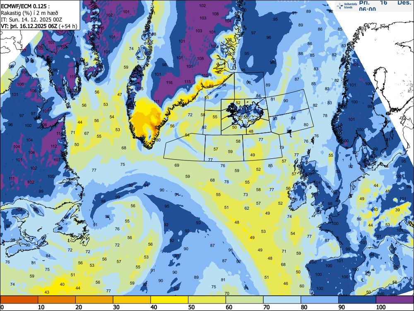Pick the amber 30–40 legend swatch
414x311 pixels.
(132, 299)
